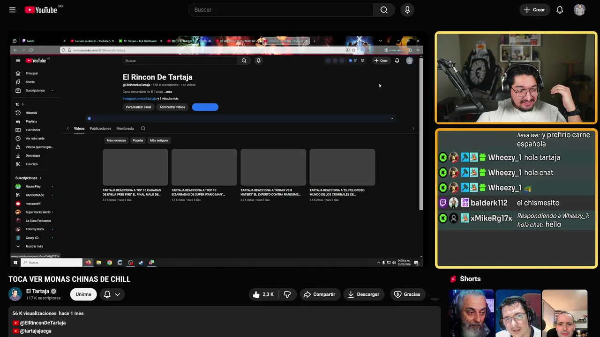Like the video with the 2,3 K thumbs-up

[x=263, y=294]
